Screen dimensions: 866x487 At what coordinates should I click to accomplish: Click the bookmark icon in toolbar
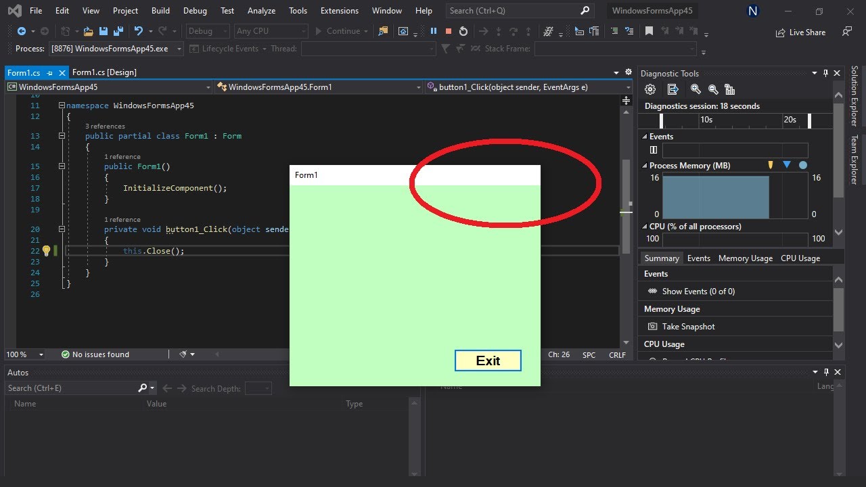649,31
